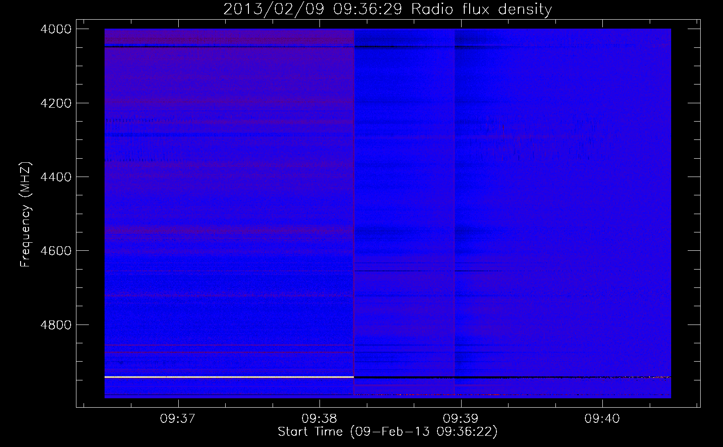Image resolution: width=723 pixels, height=447 pixels.
Task: Select the 4800 frequency tick label
Action: pyautogui.click(x=56, y=325)
